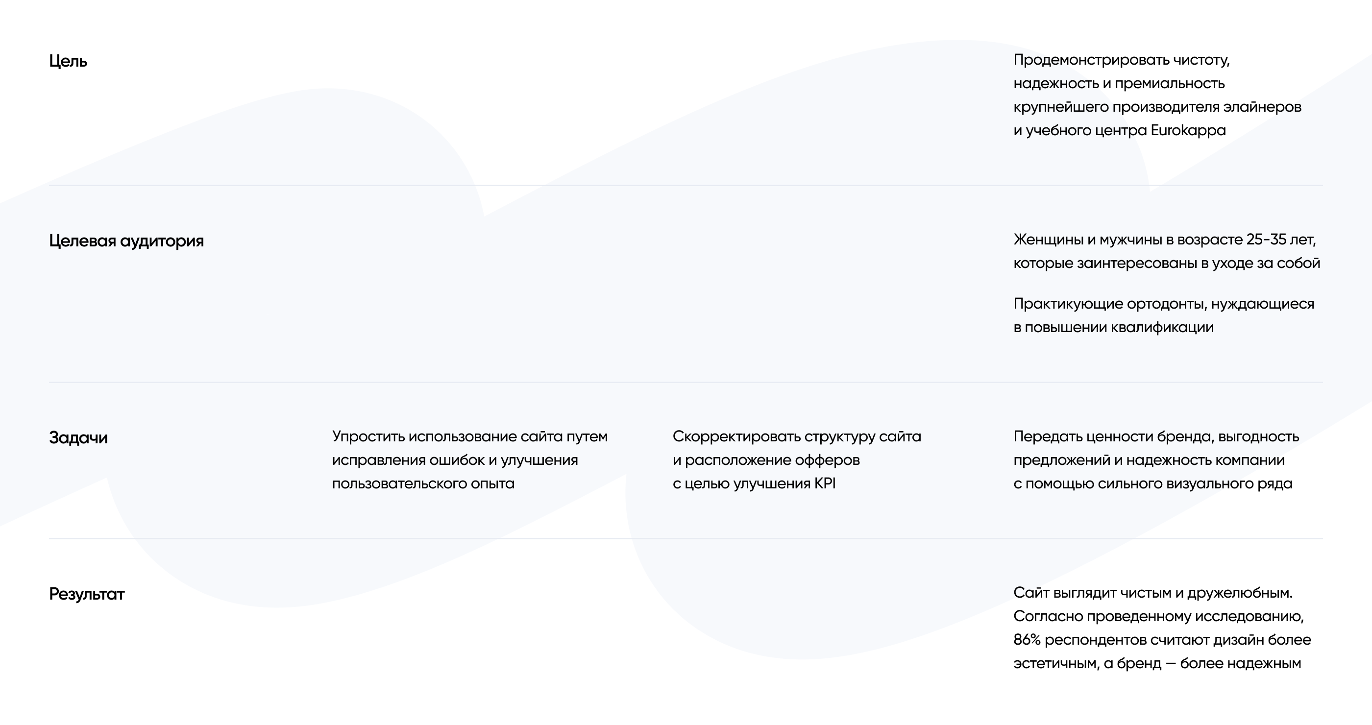
Task: Select the "Практикующие ортодонты" phrase
Action: [x=1109, y=304]
